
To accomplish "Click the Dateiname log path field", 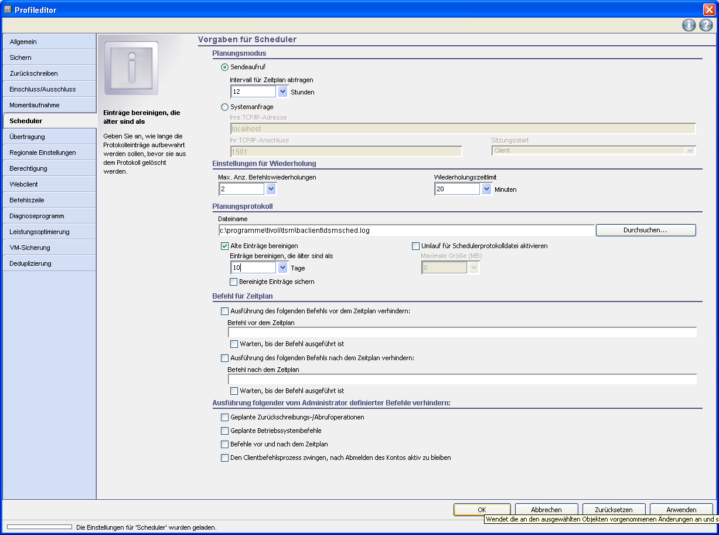I will [405, 231].
